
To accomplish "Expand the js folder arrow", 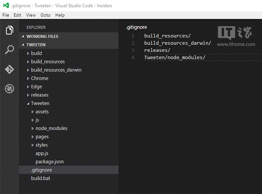I will (x=33, y=120).
